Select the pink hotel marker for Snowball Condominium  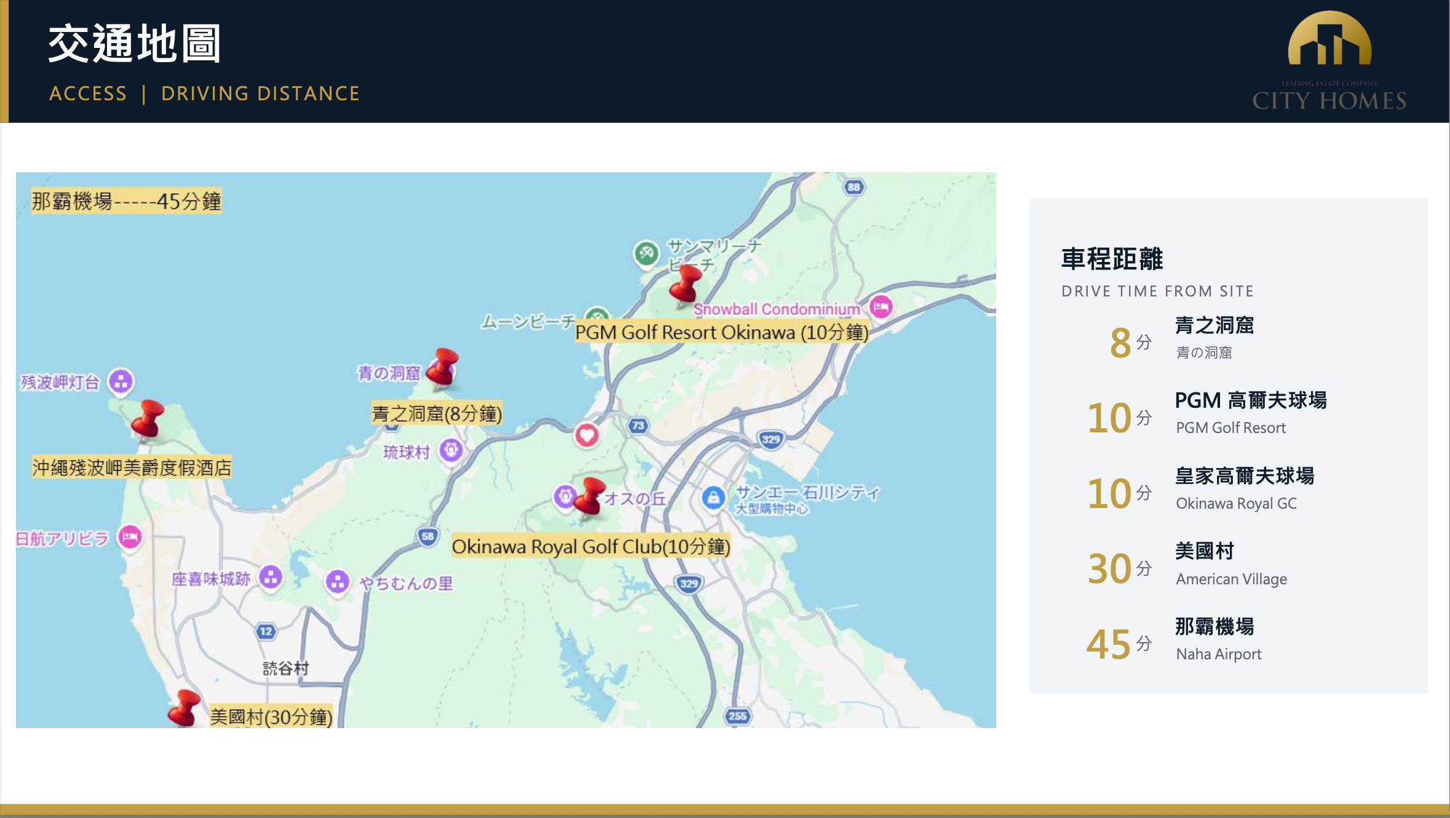click(881, 306)
